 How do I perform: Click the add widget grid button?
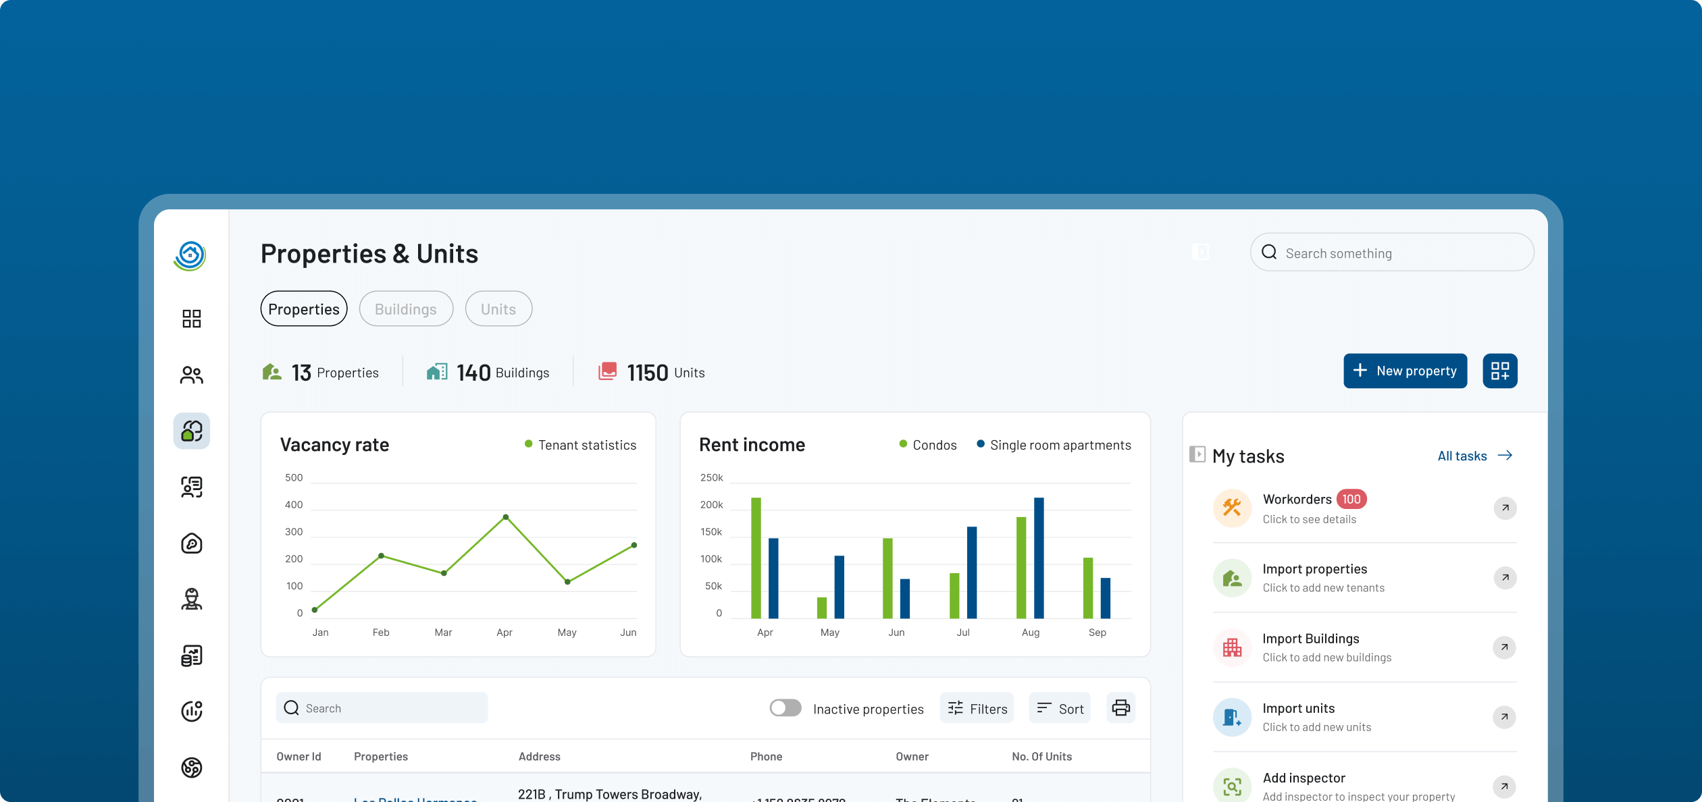pos(1499,371)
